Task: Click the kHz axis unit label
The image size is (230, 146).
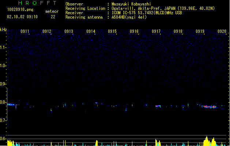Action: tap(3, 30)
